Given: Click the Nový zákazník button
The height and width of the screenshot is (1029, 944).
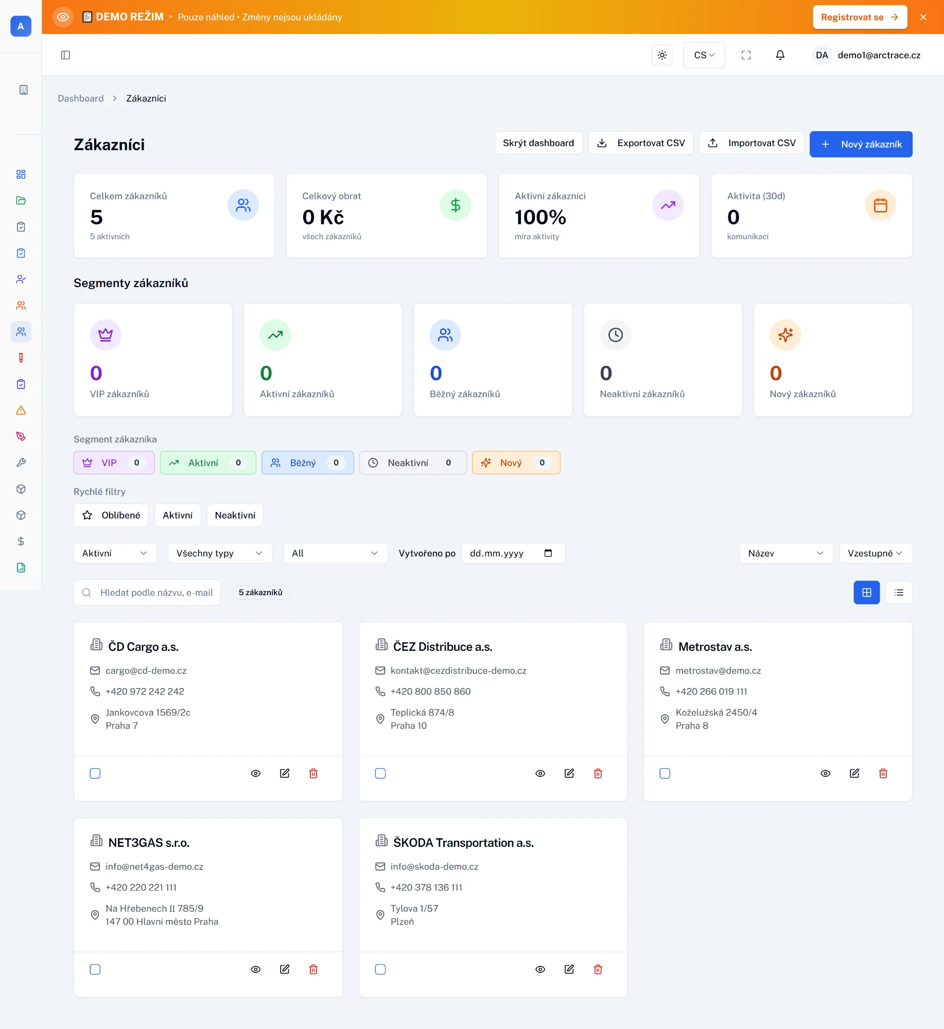Looking at the screenshot, I should pos(861,144).
